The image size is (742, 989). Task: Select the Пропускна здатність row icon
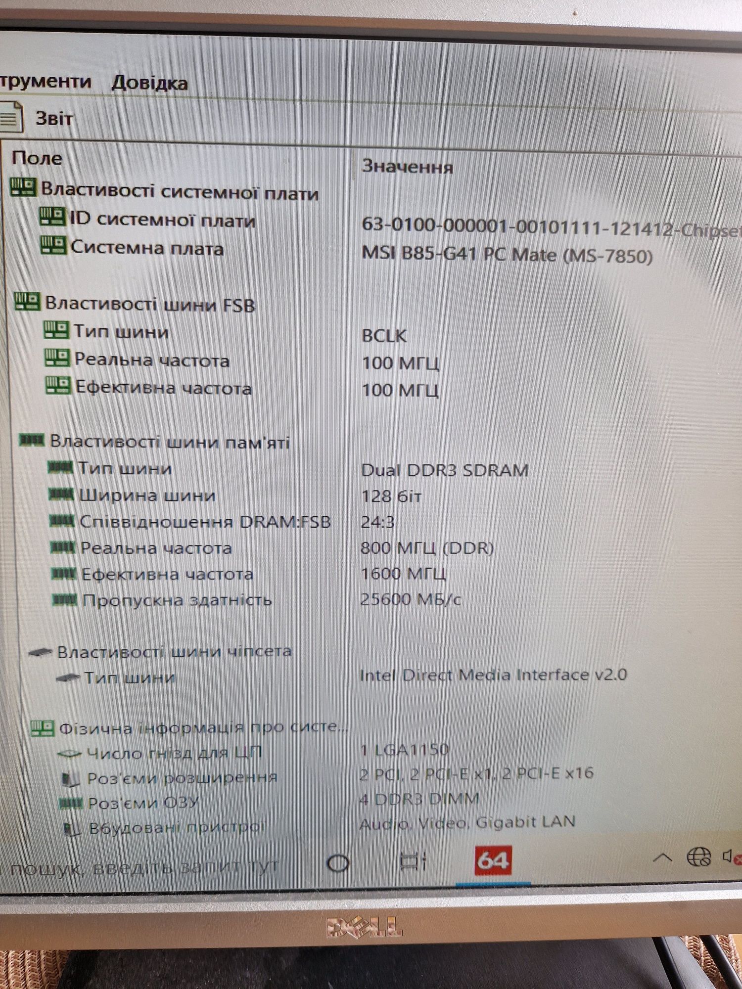(65, 600)
